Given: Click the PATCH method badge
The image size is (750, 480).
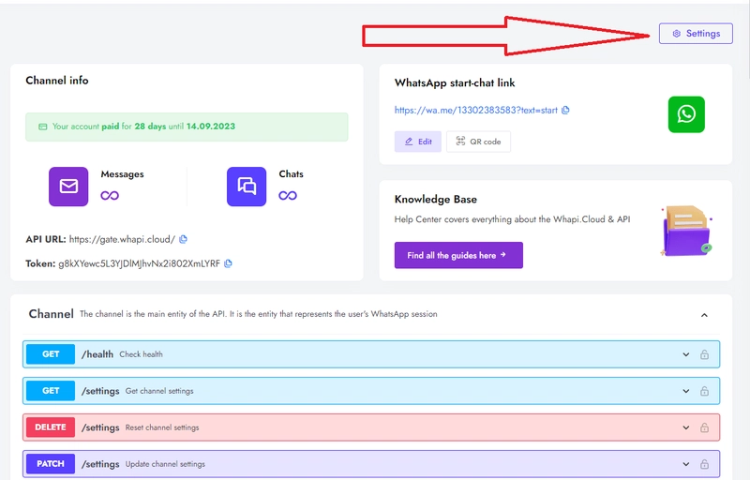Looking at the screenshot, I should (x=51, y=464).
